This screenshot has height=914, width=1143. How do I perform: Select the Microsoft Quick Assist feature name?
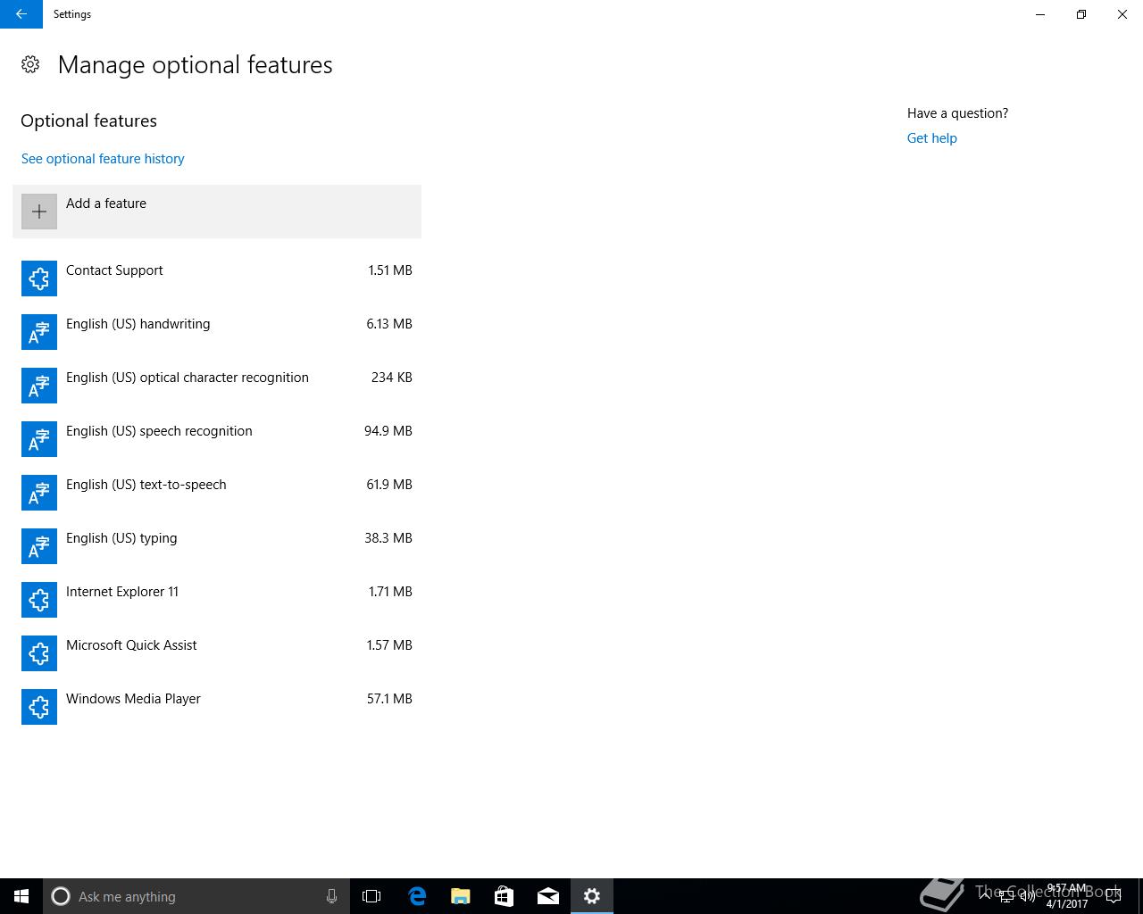(131, 645)
